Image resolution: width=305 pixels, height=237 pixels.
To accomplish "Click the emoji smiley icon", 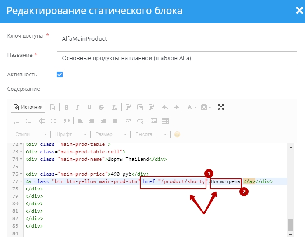I will [177, 134].
